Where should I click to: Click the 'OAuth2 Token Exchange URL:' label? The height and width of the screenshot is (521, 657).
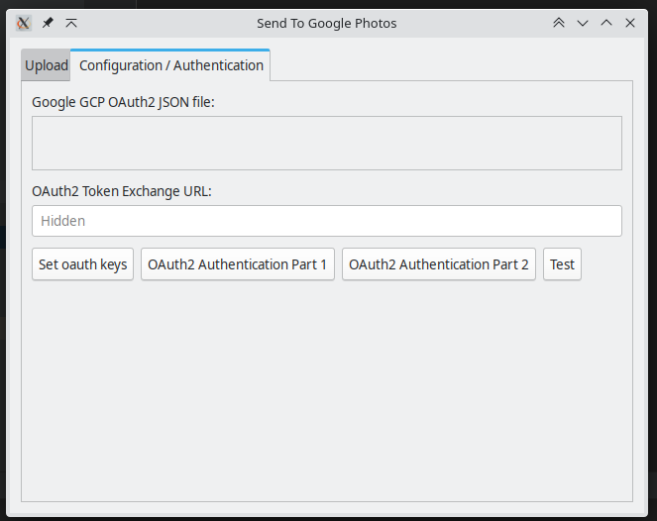click(x=122, y=191)
